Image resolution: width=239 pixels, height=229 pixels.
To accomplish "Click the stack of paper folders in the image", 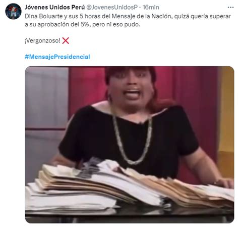I will pyautogui.click(x=130, y=186).
